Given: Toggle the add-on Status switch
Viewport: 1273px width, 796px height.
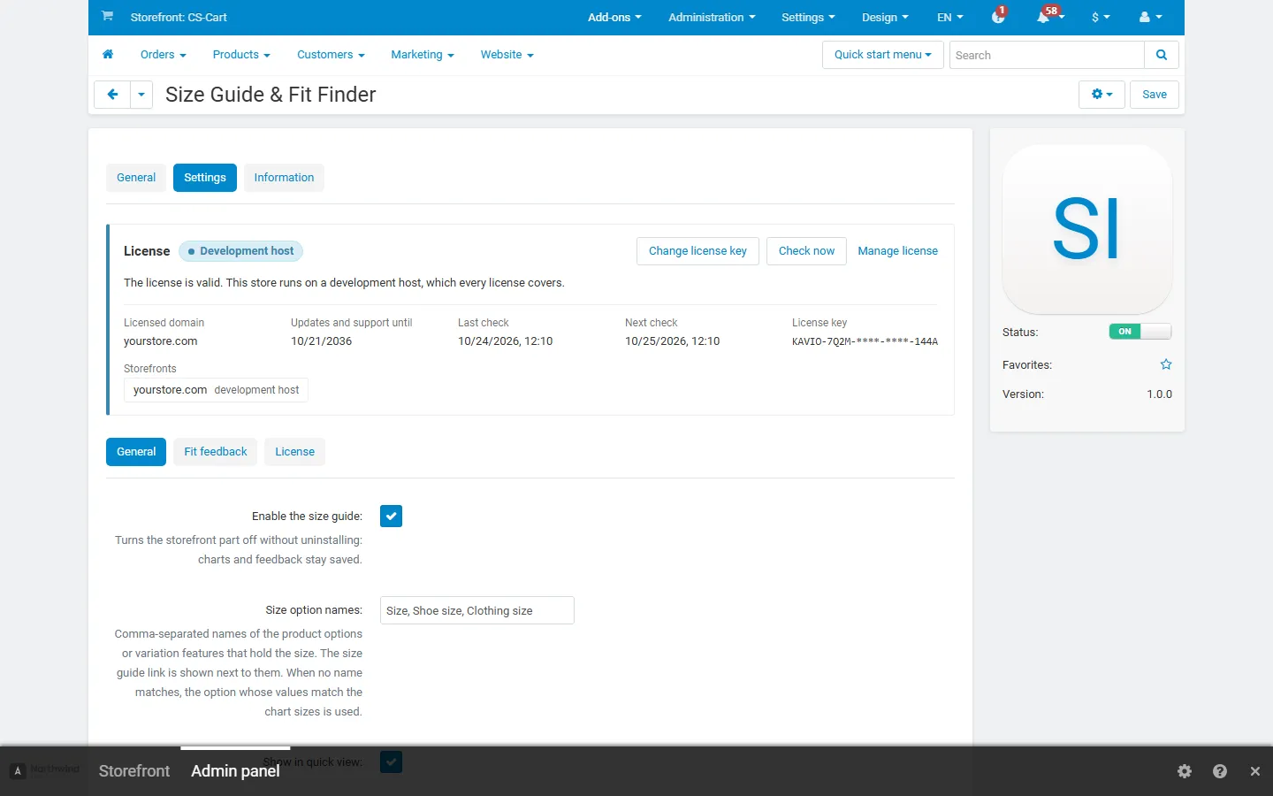Looking at the screenshot, I should (1140, 332).
